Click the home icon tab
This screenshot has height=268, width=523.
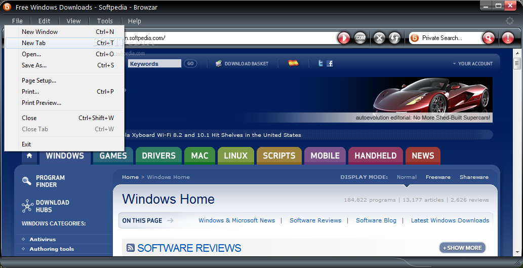tap(29, 156)
